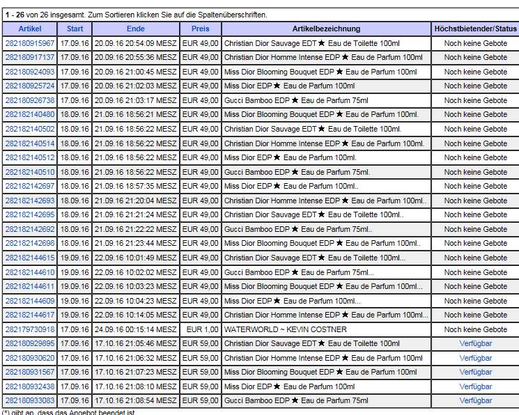Open article 282180929895
The width and height of the screenshot is (519, 415).
click(x=30, y=343)
